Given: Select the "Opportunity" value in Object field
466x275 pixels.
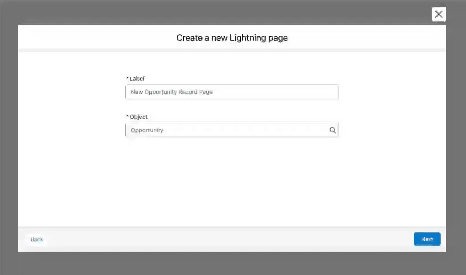Looking at the screenshot, I should pos(147,130).
